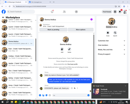Open the Friends icon in top navigation
Screen dimensions: 130x104
point(64,12)
